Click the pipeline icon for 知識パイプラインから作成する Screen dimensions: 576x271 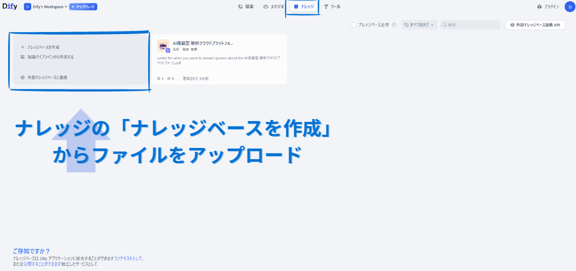point(22,57)
